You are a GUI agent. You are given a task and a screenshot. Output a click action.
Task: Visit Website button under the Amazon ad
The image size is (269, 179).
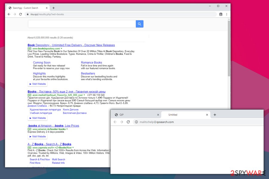click(38, 137)
